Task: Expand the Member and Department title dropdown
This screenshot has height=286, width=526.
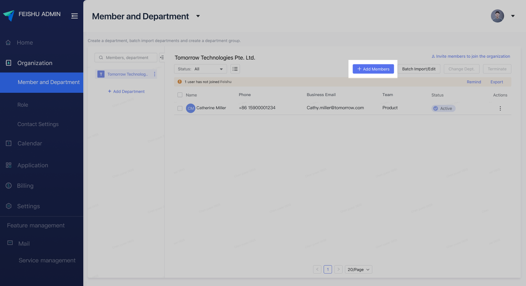Action: (x=198, y=16)
